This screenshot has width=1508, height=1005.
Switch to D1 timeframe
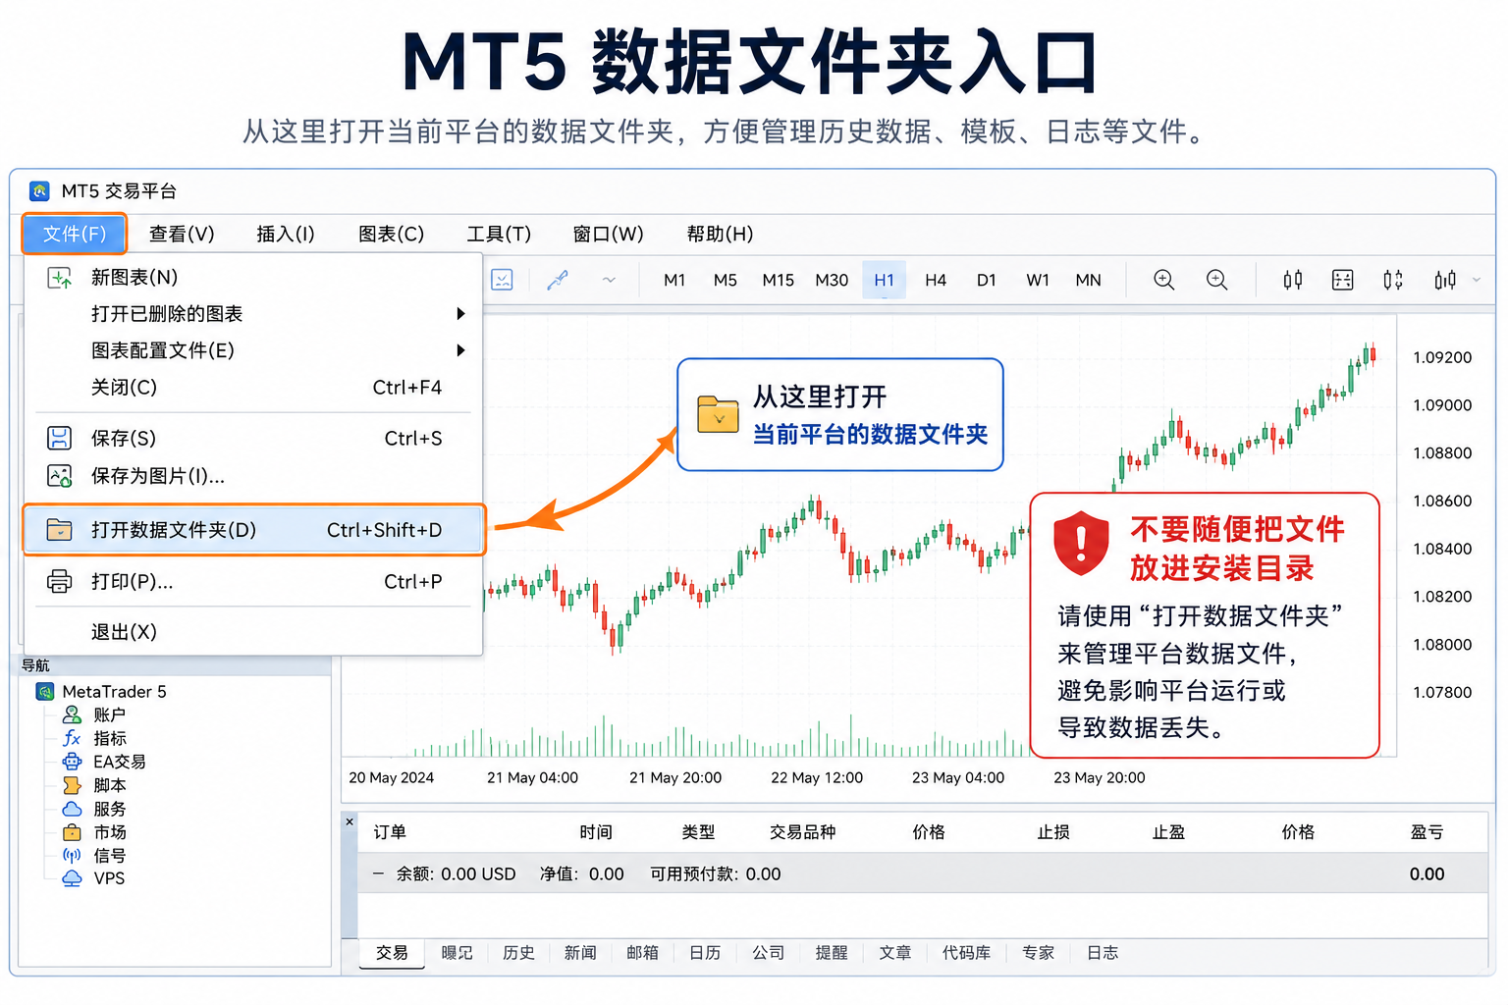(987, 280)
